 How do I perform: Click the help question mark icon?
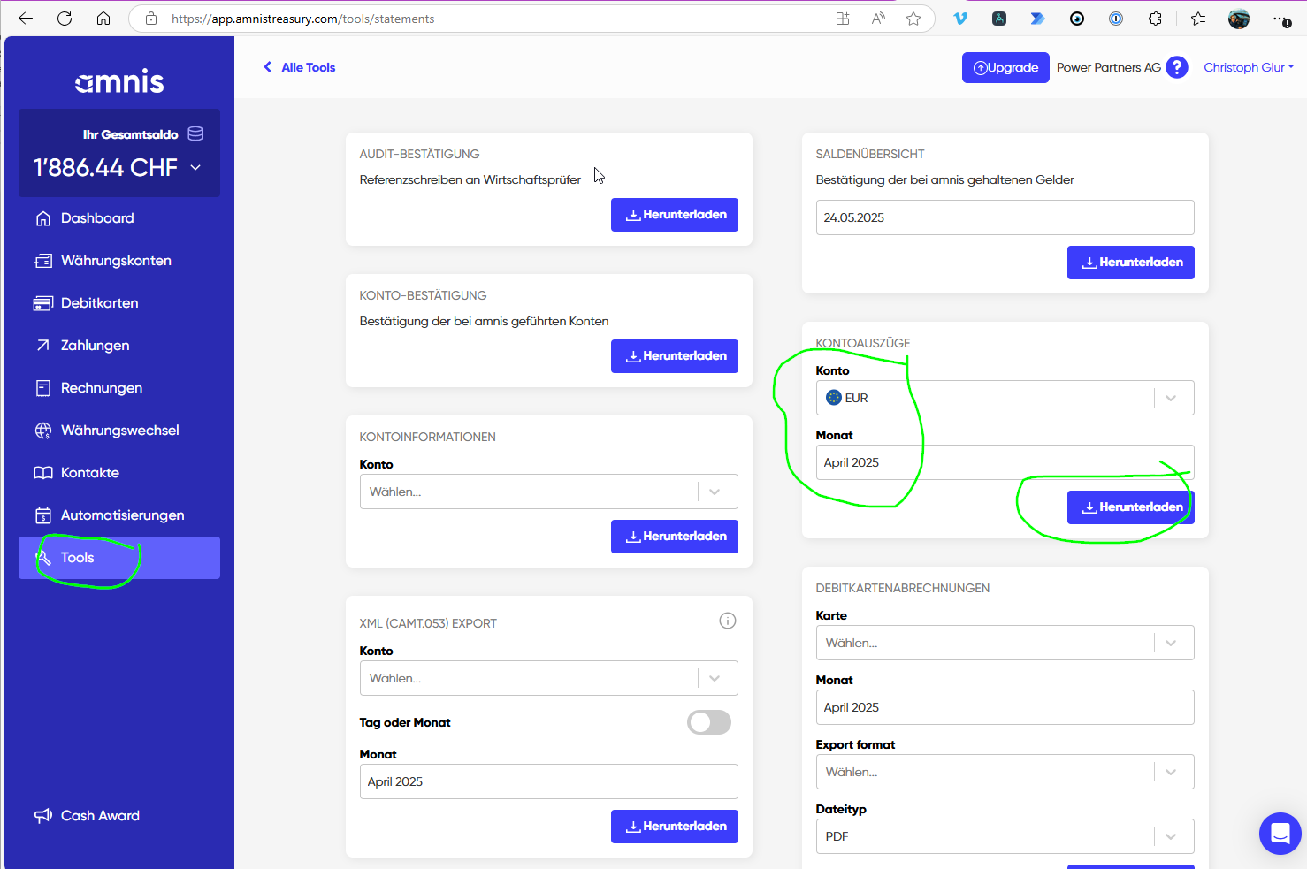1177,67
